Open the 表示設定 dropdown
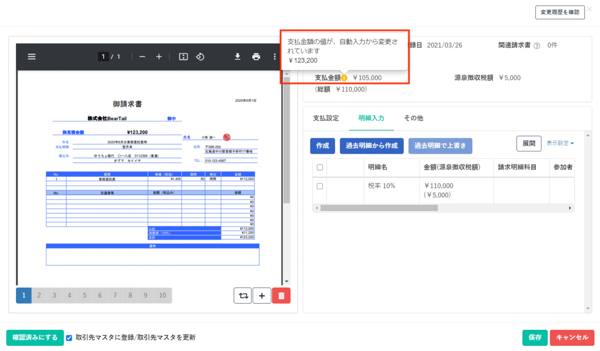Screen dimensions: 600x351 (x=560, y=143)
